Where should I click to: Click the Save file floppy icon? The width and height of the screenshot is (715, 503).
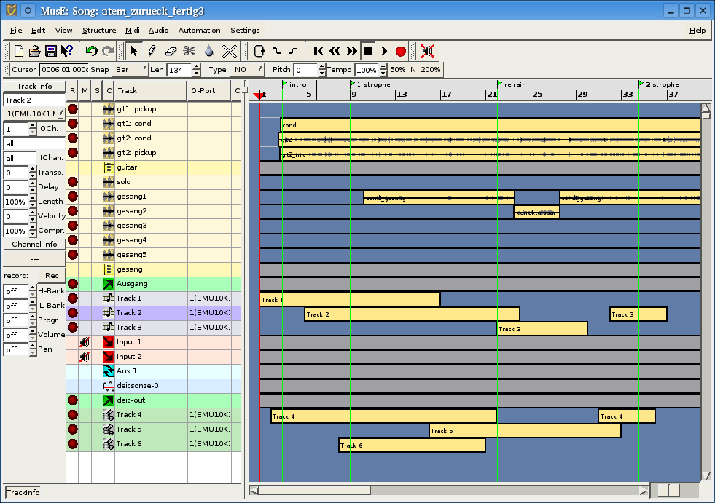(x=51, y=51)
